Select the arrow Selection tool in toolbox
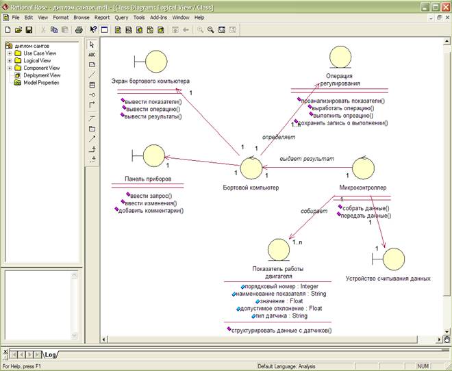Image resolution: width=452 pixels, height=371 pixels. coord(92,44)
